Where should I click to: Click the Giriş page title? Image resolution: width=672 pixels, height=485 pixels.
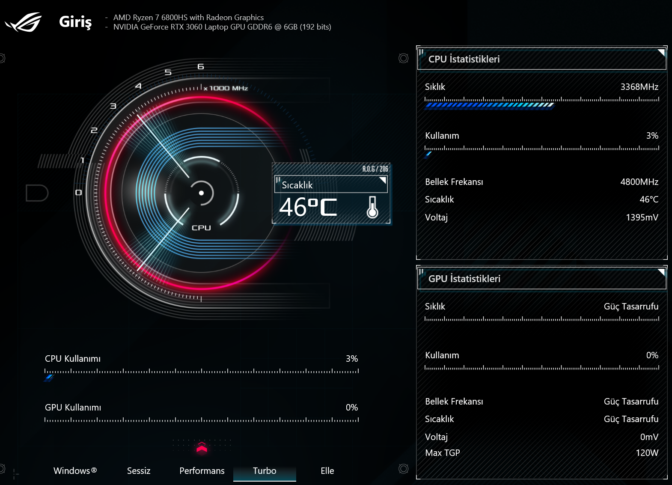point(75,21)
